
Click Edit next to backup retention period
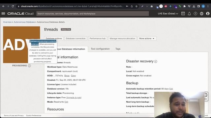171,89
